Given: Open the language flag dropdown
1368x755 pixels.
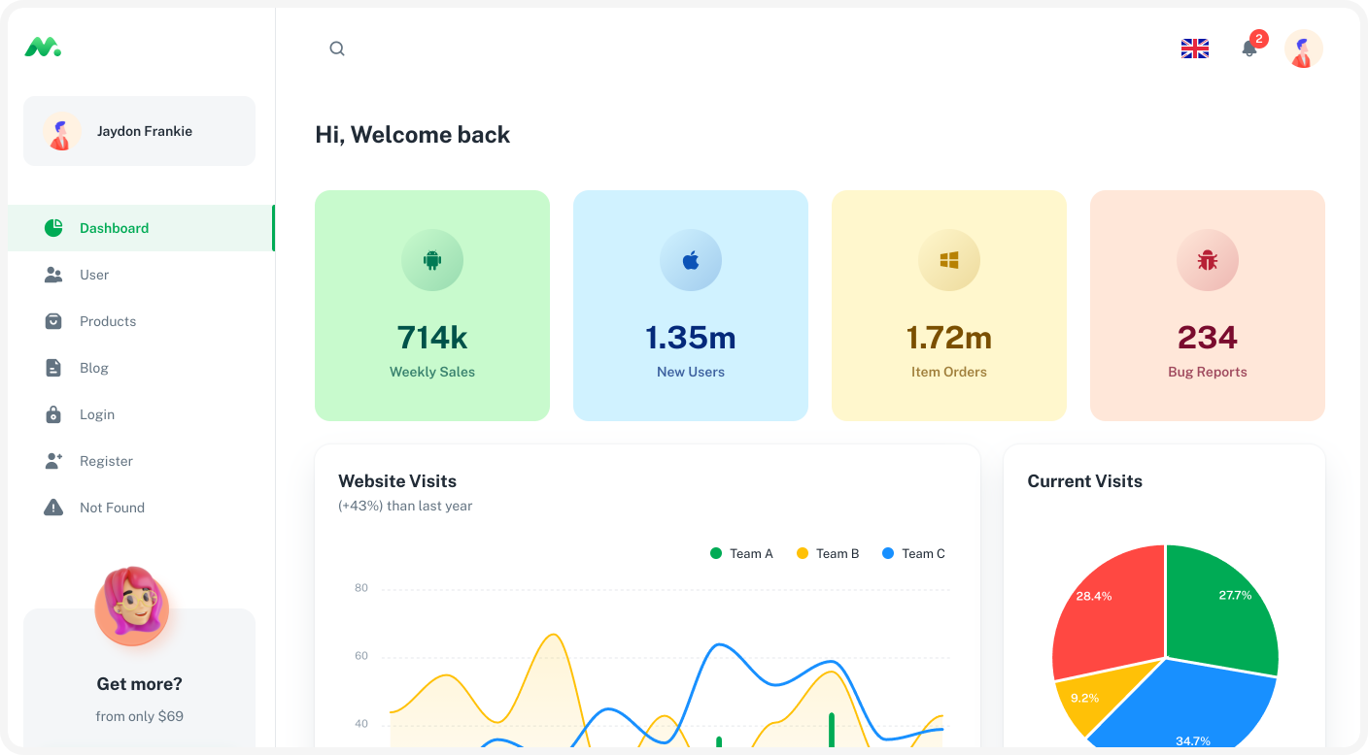Looking at the screenshot, I should coord(1194,49).
